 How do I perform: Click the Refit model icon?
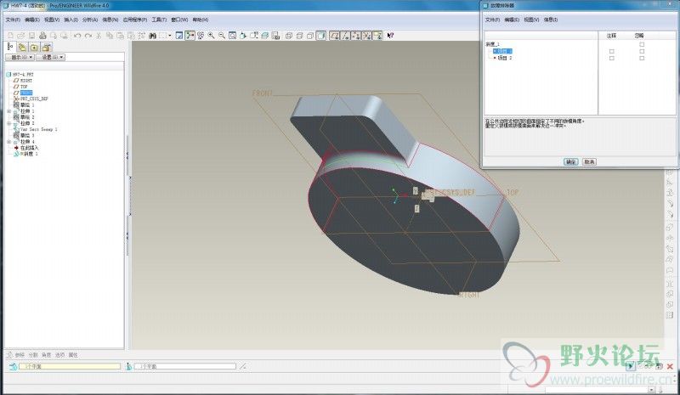(x=232, y=36)
